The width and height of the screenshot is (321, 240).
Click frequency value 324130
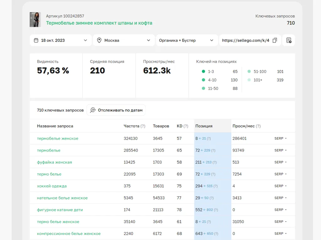[131, 138]
